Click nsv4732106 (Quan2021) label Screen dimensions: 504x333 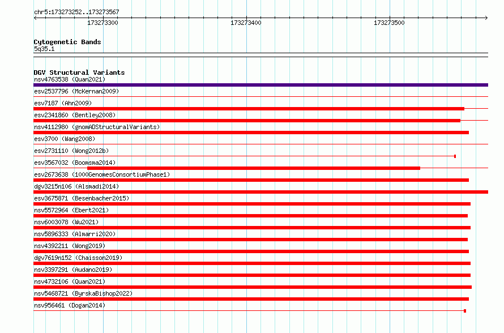70,281
